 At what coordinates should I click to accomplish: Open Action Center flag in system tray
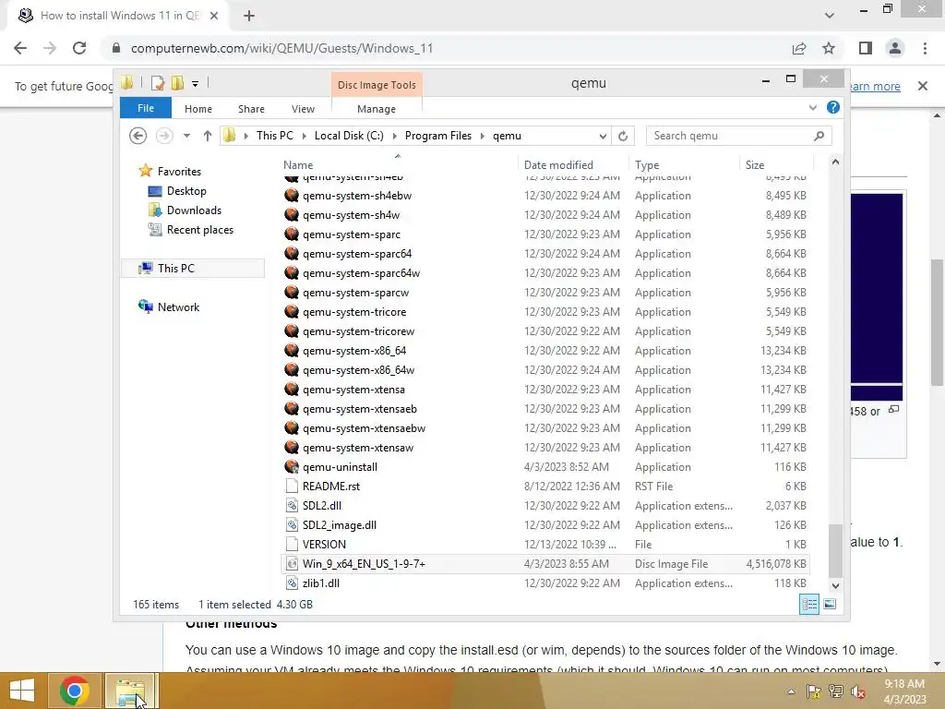point(814,691)
